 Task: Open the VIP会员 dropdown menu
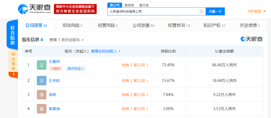(x=257, y=11)
